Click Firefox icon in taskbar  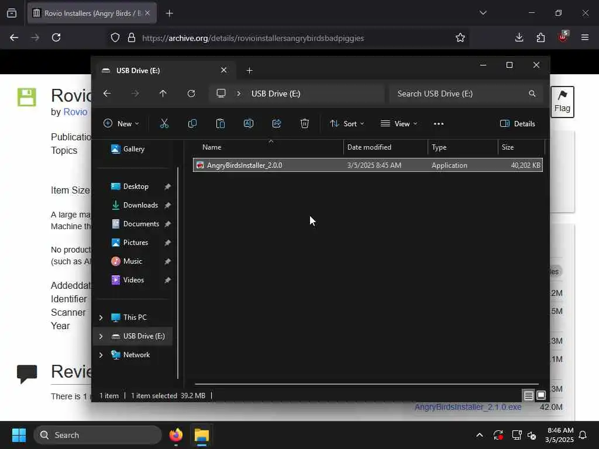tap(175, 435)
